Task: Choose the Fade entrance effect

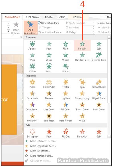Action: click(x=49, y=46)
